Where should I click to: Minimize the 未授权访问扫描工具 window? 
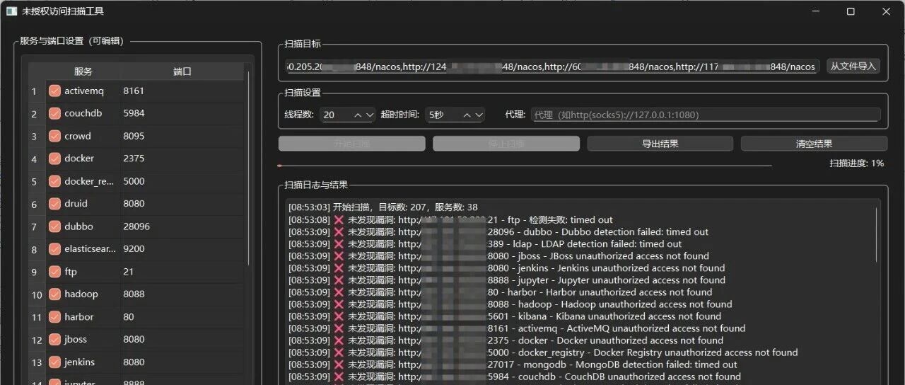pos(816,11)
